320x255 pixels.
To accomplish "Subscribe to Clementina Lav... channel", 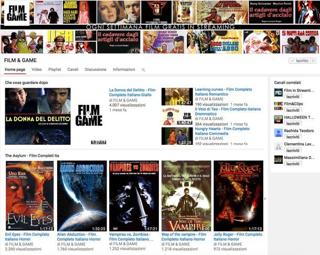I will 293,151.
